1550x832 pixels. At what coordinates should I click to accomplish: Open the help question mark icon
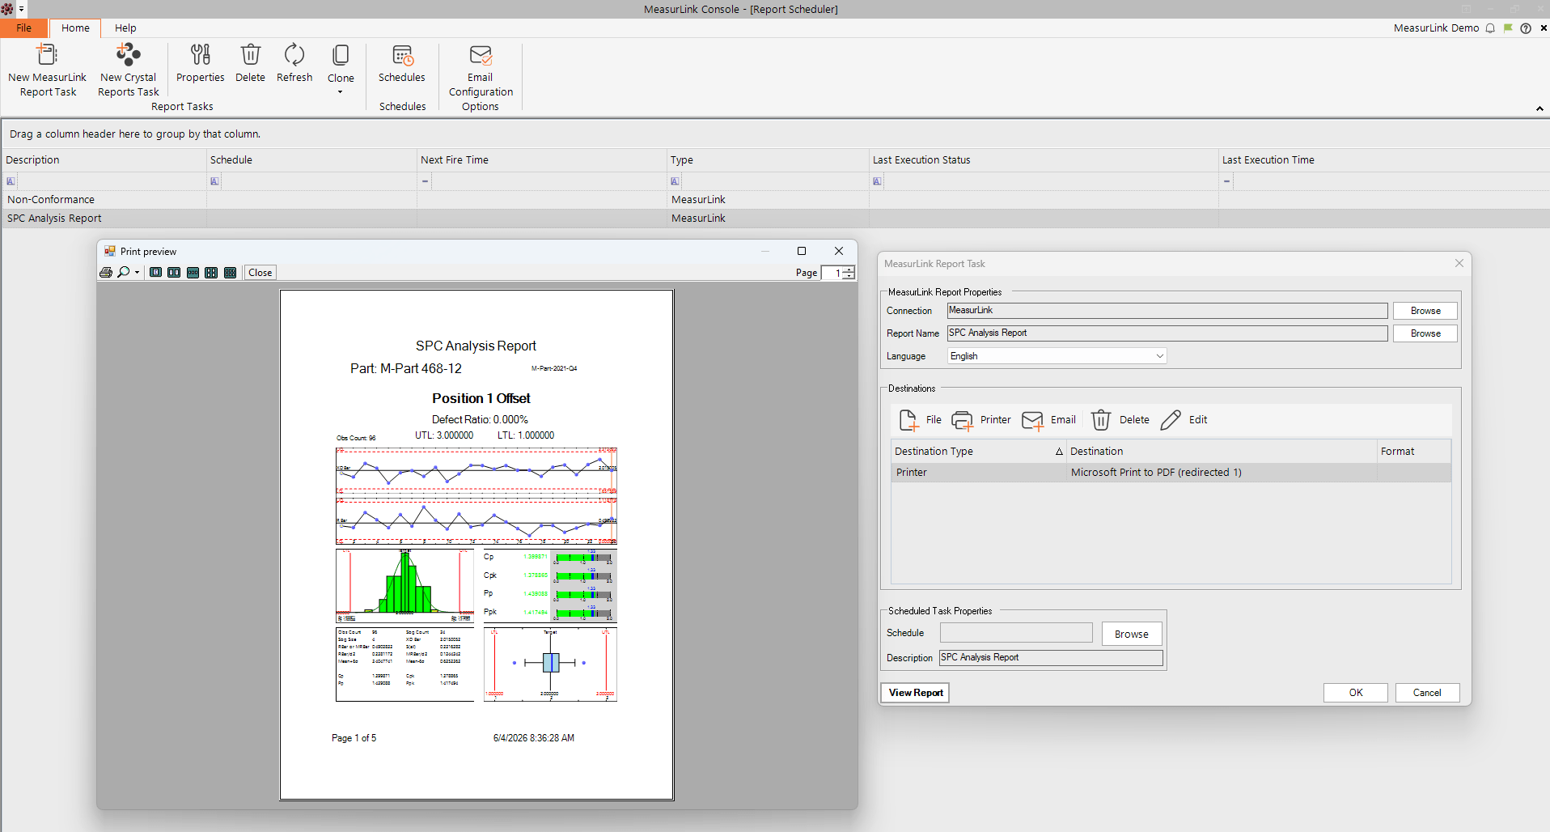[x=1526, y=28]
